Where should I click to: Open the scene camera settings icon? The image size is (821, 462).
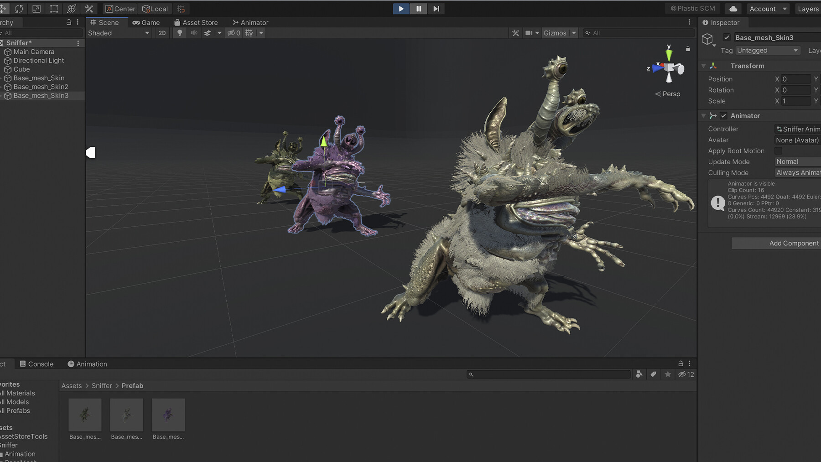(x=529, y=33)
